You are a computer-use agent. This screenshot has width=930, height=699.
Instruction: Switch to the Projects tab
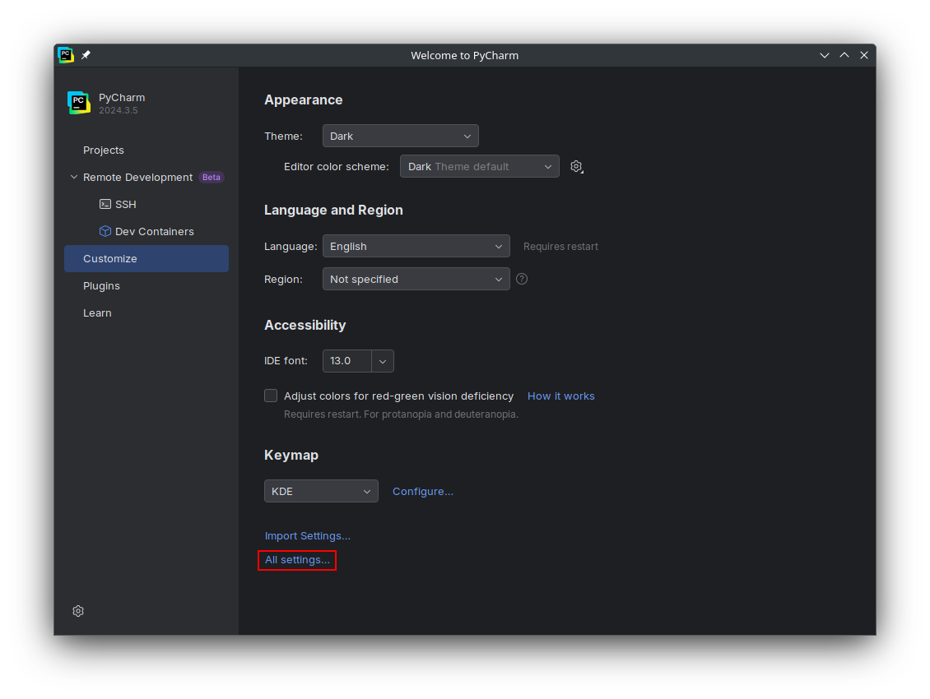104,150
